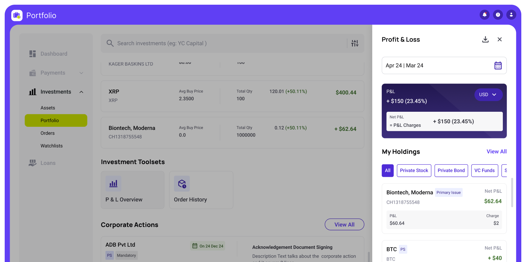This screenshot has height=262, width=526.
Task: Open the date range calendar icon
Action: pos(498,65)
